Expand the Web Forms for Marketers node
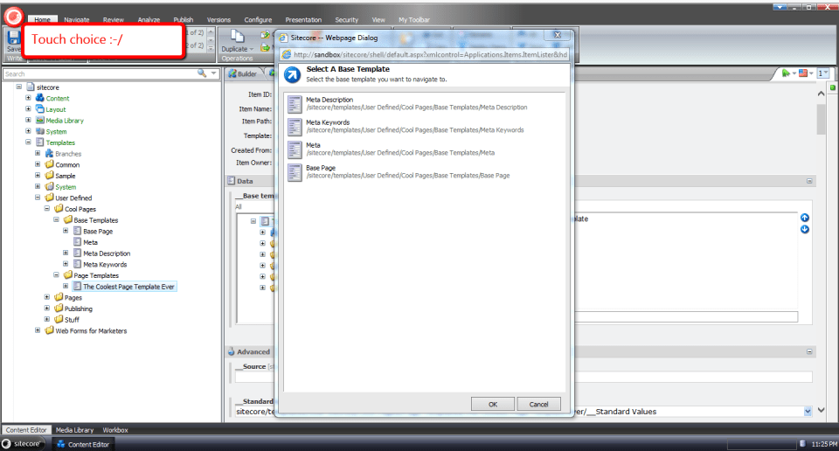 coord(38,330)
